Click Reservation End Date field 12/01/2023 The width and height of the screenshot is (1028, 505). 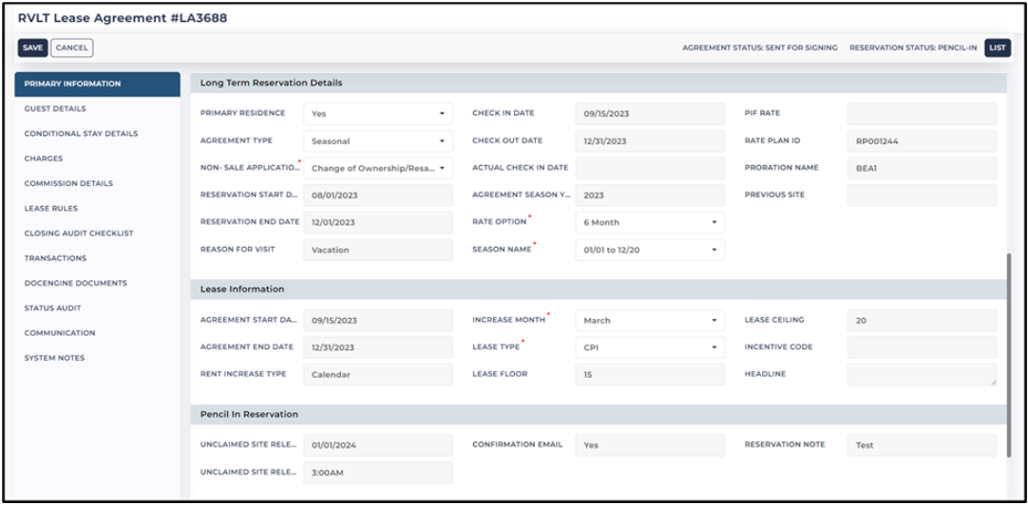click(x=378, y=222)
